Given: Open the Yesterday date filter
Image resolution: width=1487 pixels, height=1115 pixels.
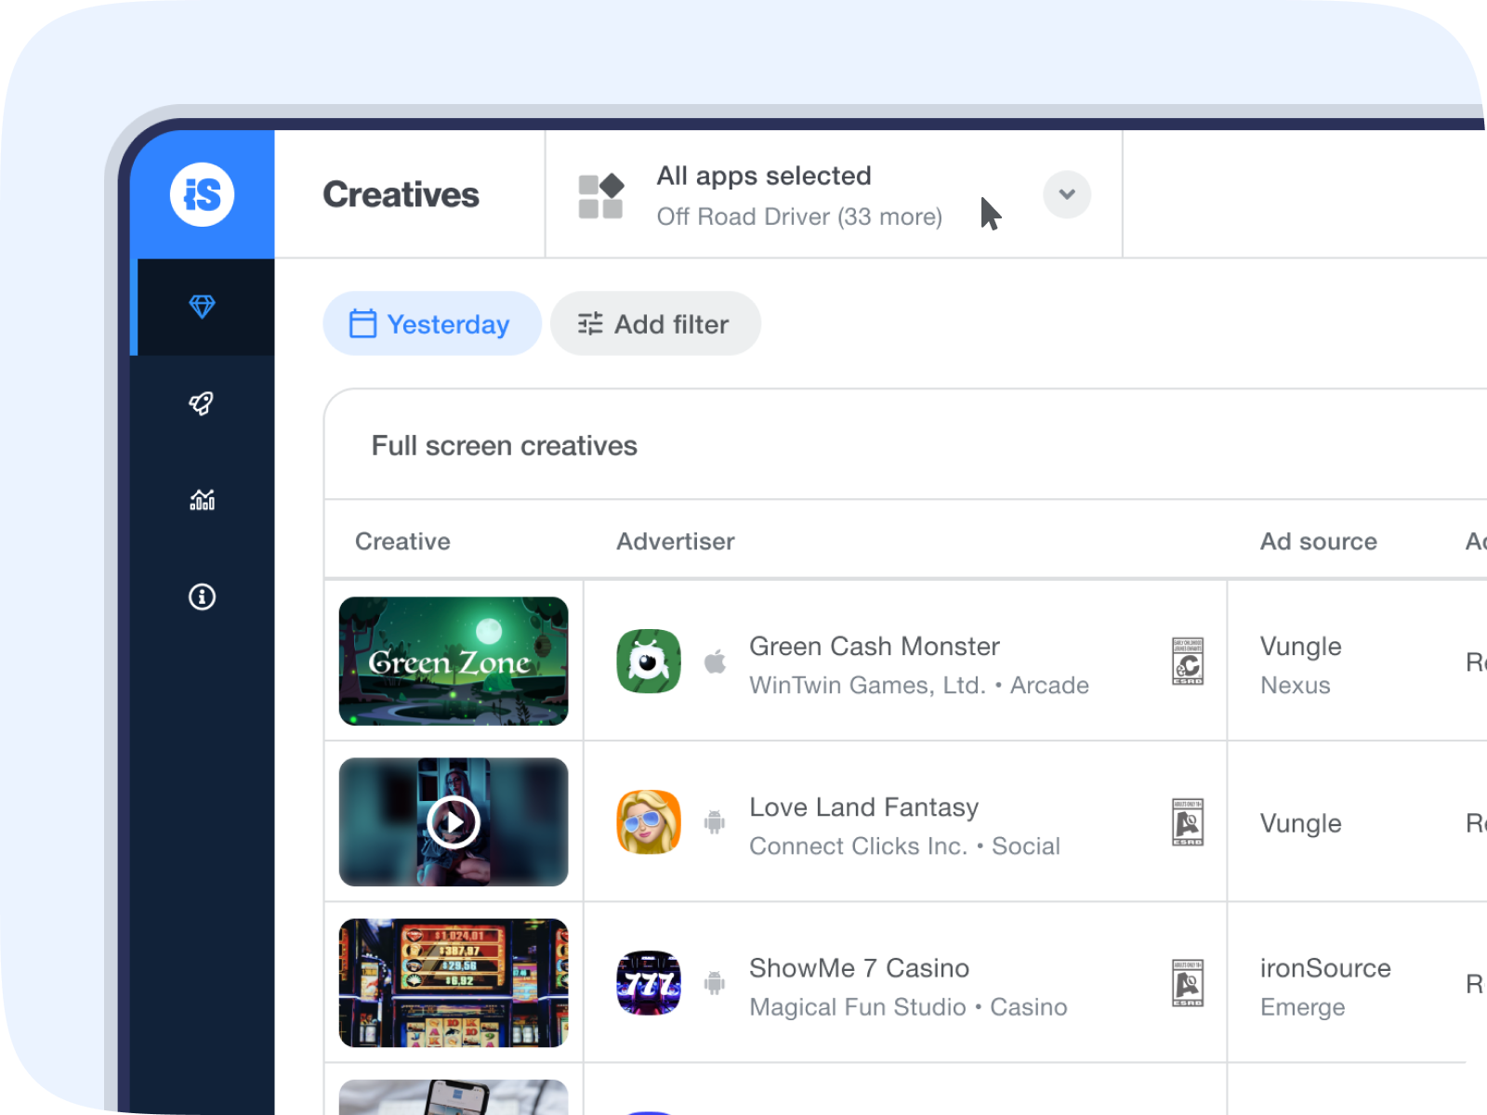Looking at the screenshot, I should (x=432, y=323).
